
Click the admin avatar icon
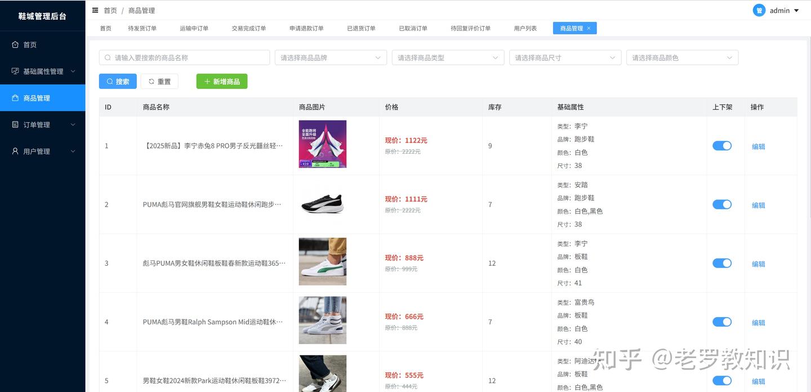(x=759, y=10)
